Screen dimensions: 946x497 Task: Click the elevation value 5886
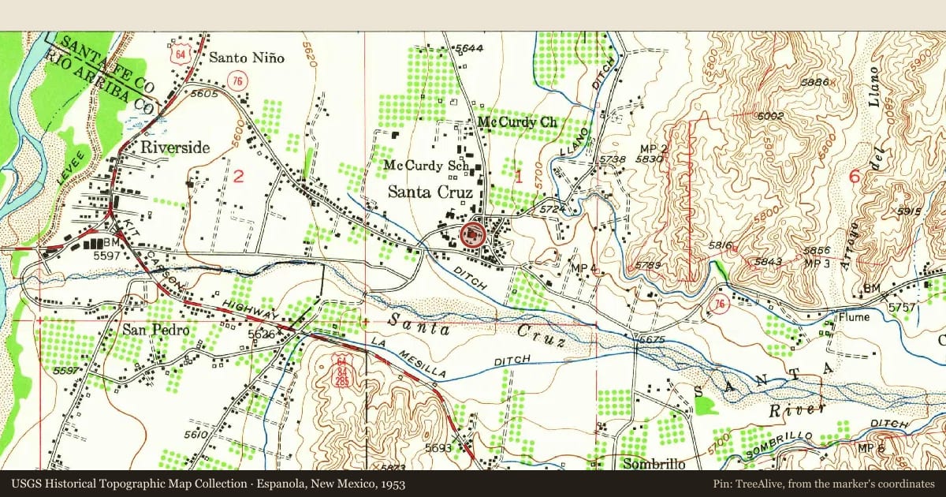(814, 81)
